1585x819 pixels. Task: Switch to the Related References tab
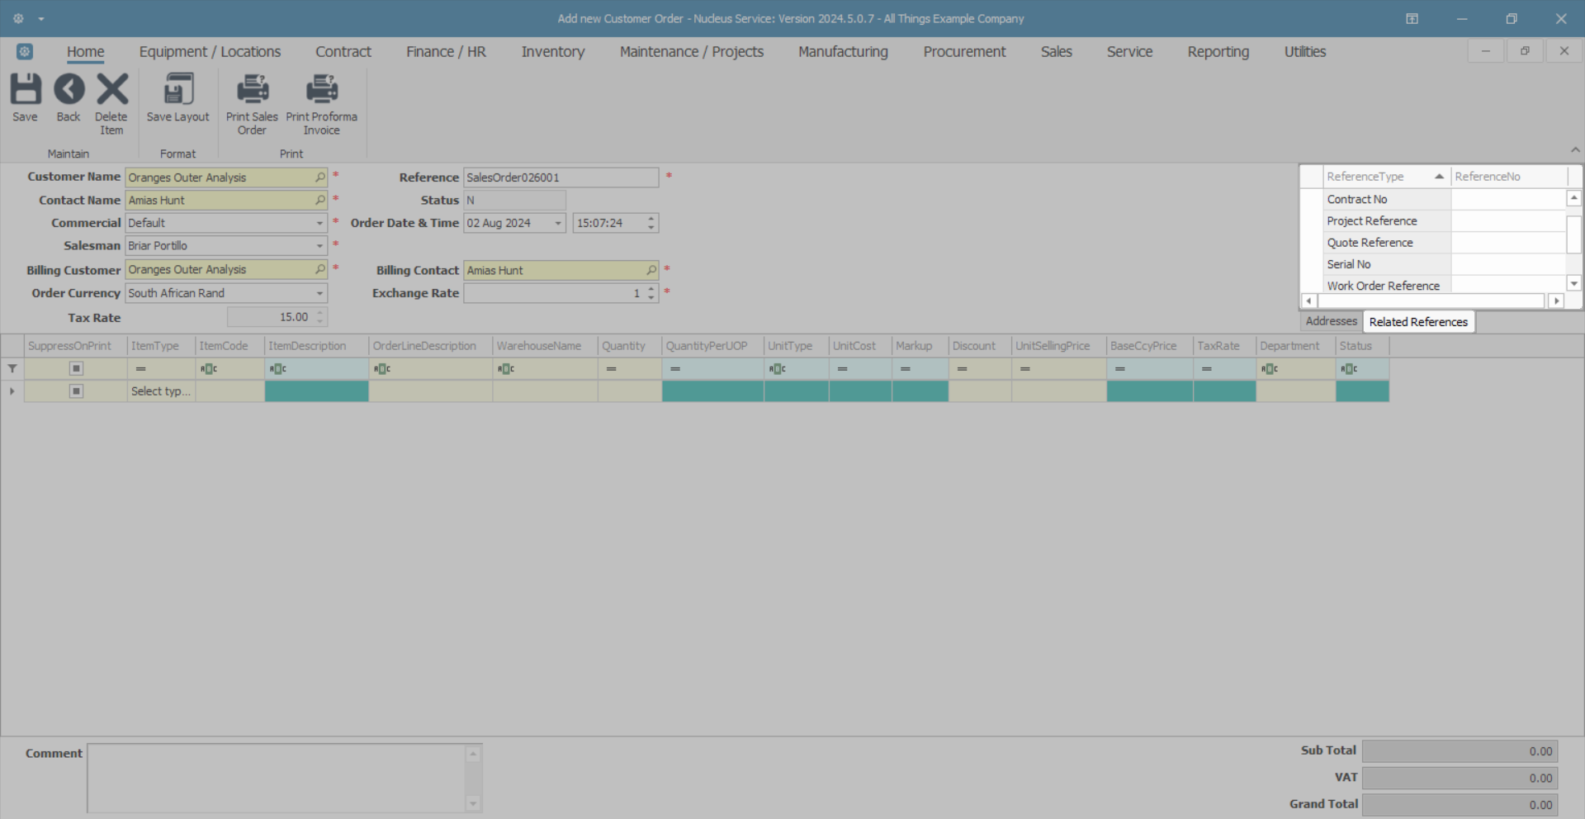(1418, 321)
